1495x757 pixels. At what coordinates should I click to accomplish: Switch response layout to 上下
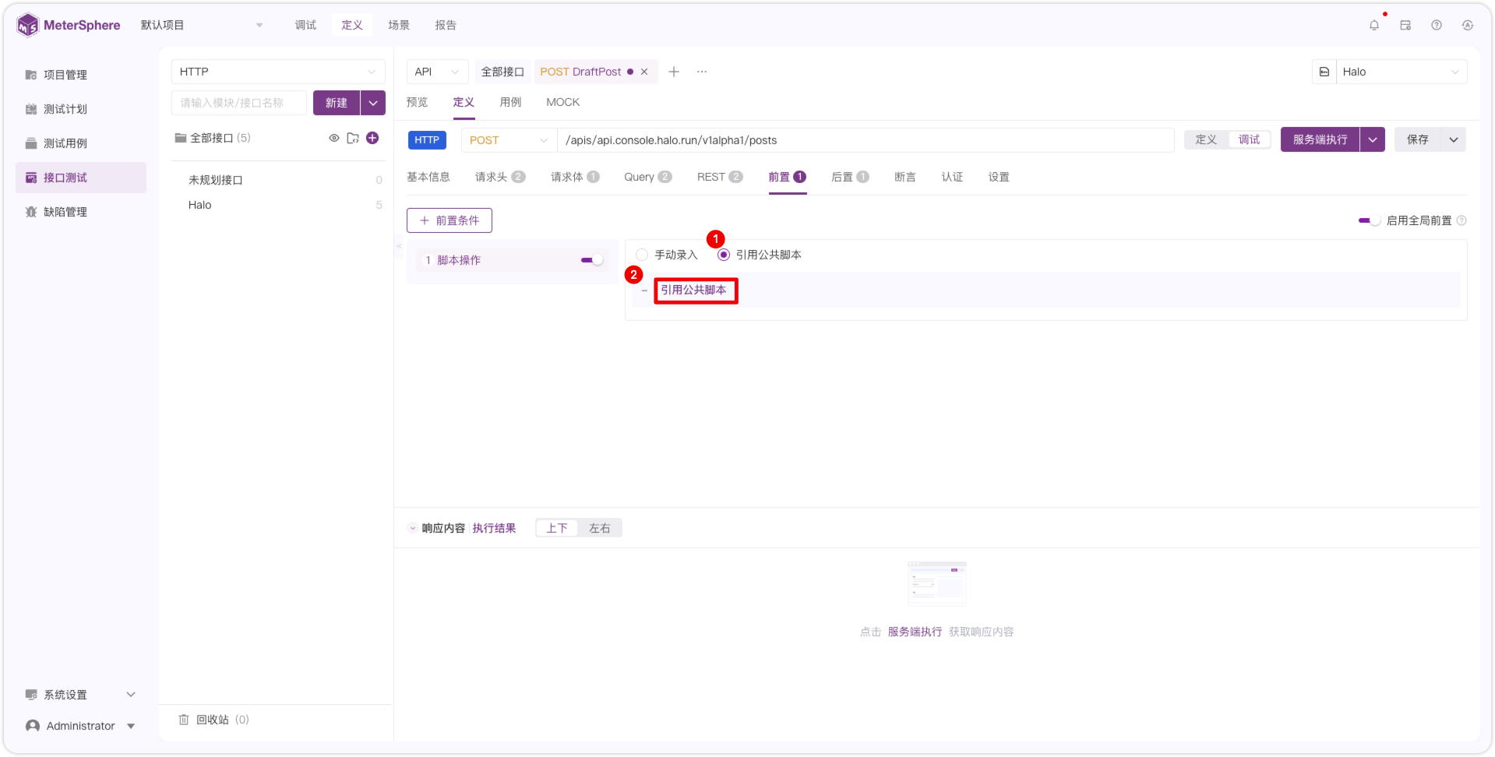pyautogui.click(x=557, y=528)
